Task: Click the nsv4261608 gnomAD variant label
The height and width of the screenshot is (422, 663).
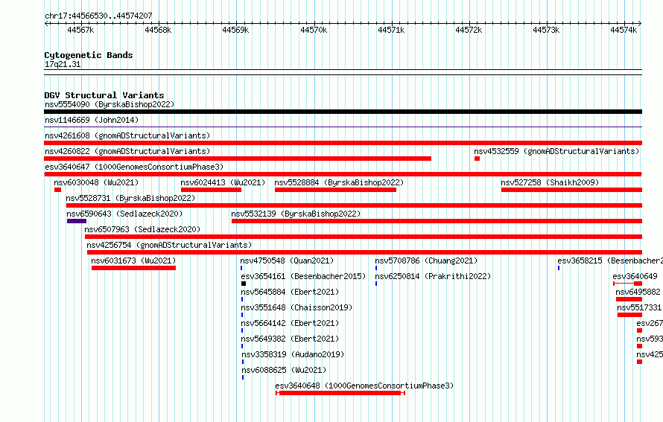Action: pyautogui.click(x=127, y=135)
